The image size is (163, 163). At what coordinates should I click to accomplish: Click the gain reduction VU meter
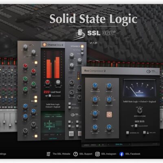(x=139, y=88)
